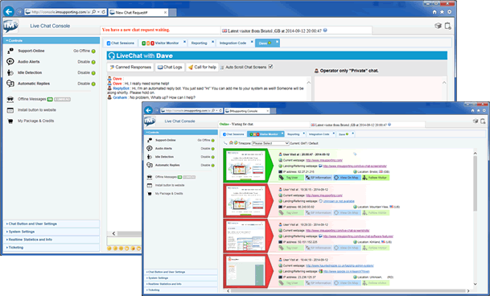The image size is (490, 296).
Task: Toggle Auto Scroll Chat Screens checkbox
Action: (x=270, y=67)
